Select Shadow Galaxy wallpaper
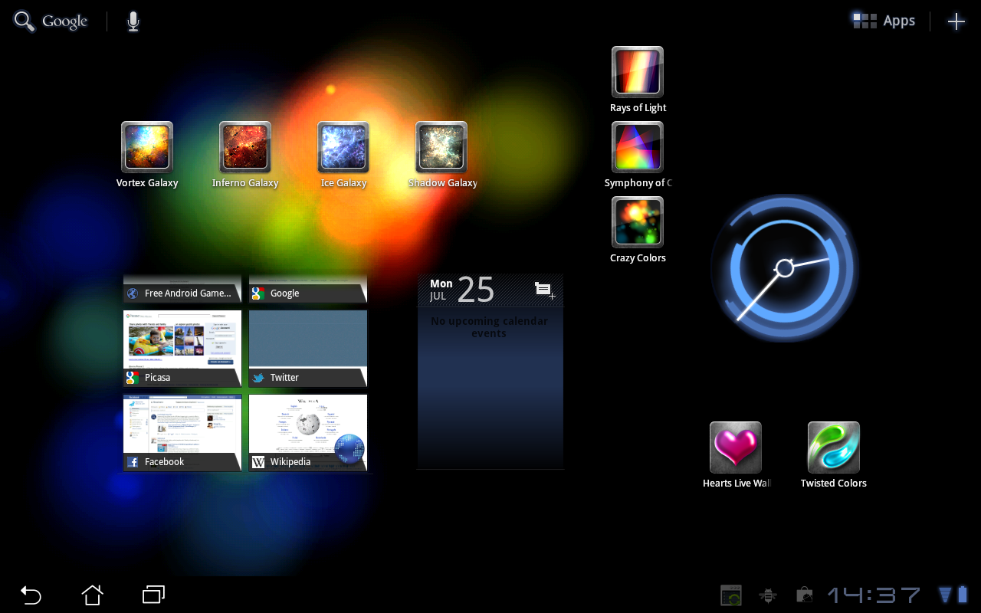 coord(441,147)
